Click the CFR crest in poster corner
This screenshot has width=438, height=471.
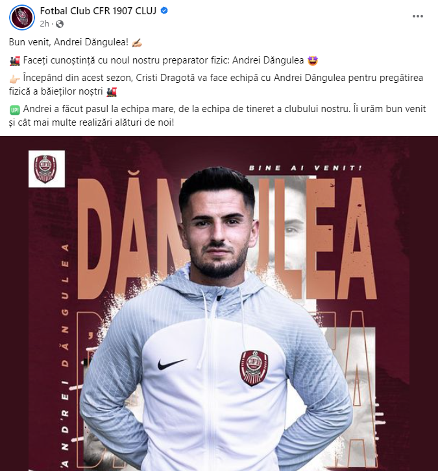pos(46,169)
